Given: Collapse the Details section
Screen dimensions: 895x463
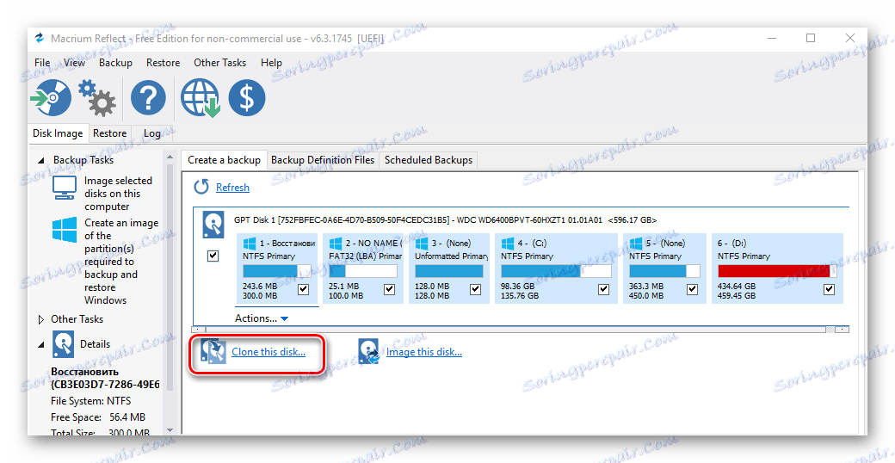Looking at the screenshot, I should click(x=40, y=344).
